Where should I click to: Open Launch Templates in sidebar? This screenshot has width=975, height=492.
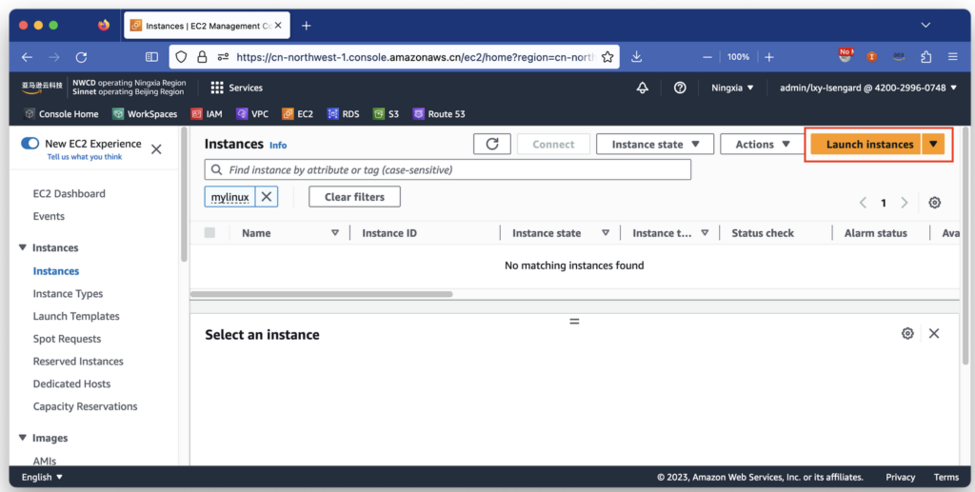pyautogui.click(x=76, y=316)
